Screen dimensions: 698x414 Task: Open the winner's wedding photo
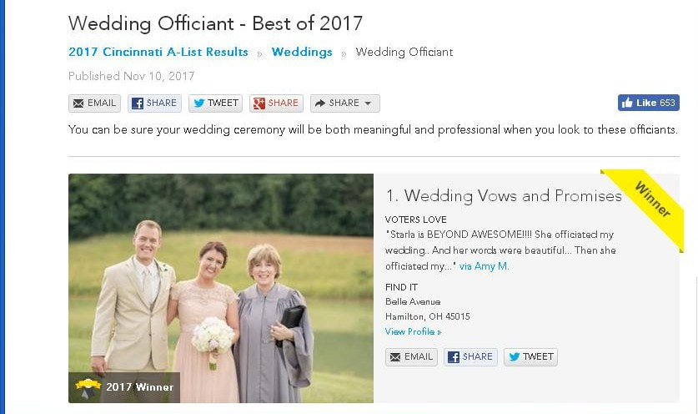click(x=221, y=288)
